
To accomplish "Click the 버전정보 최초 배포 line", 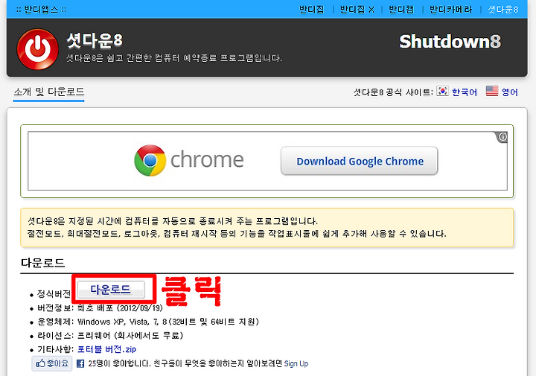I will pos(100,308).
